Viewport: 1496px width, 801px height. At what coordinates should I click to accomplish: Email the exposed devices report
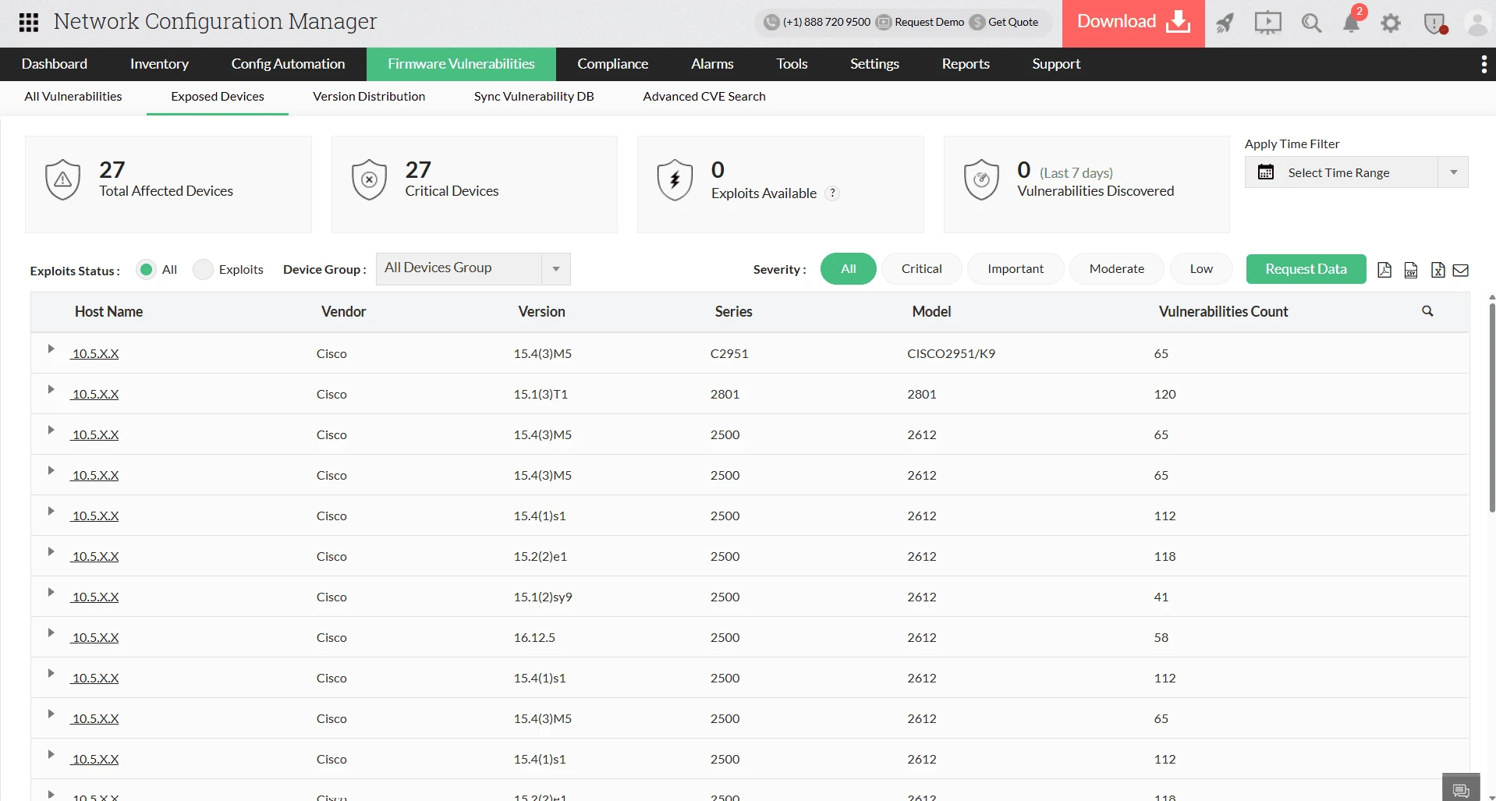(1461, 270)
